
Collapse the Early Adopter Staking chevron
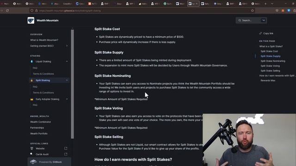tap(67, 99)
